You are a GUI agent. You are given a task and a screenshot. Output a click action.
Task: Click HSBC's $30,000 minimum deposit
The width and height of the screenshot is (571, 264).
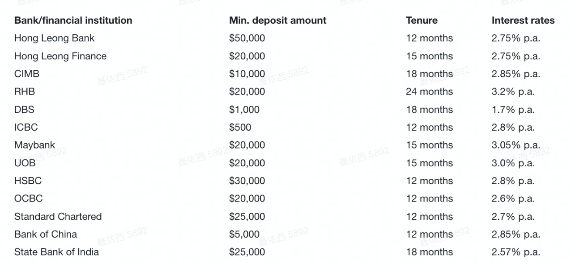247,181
